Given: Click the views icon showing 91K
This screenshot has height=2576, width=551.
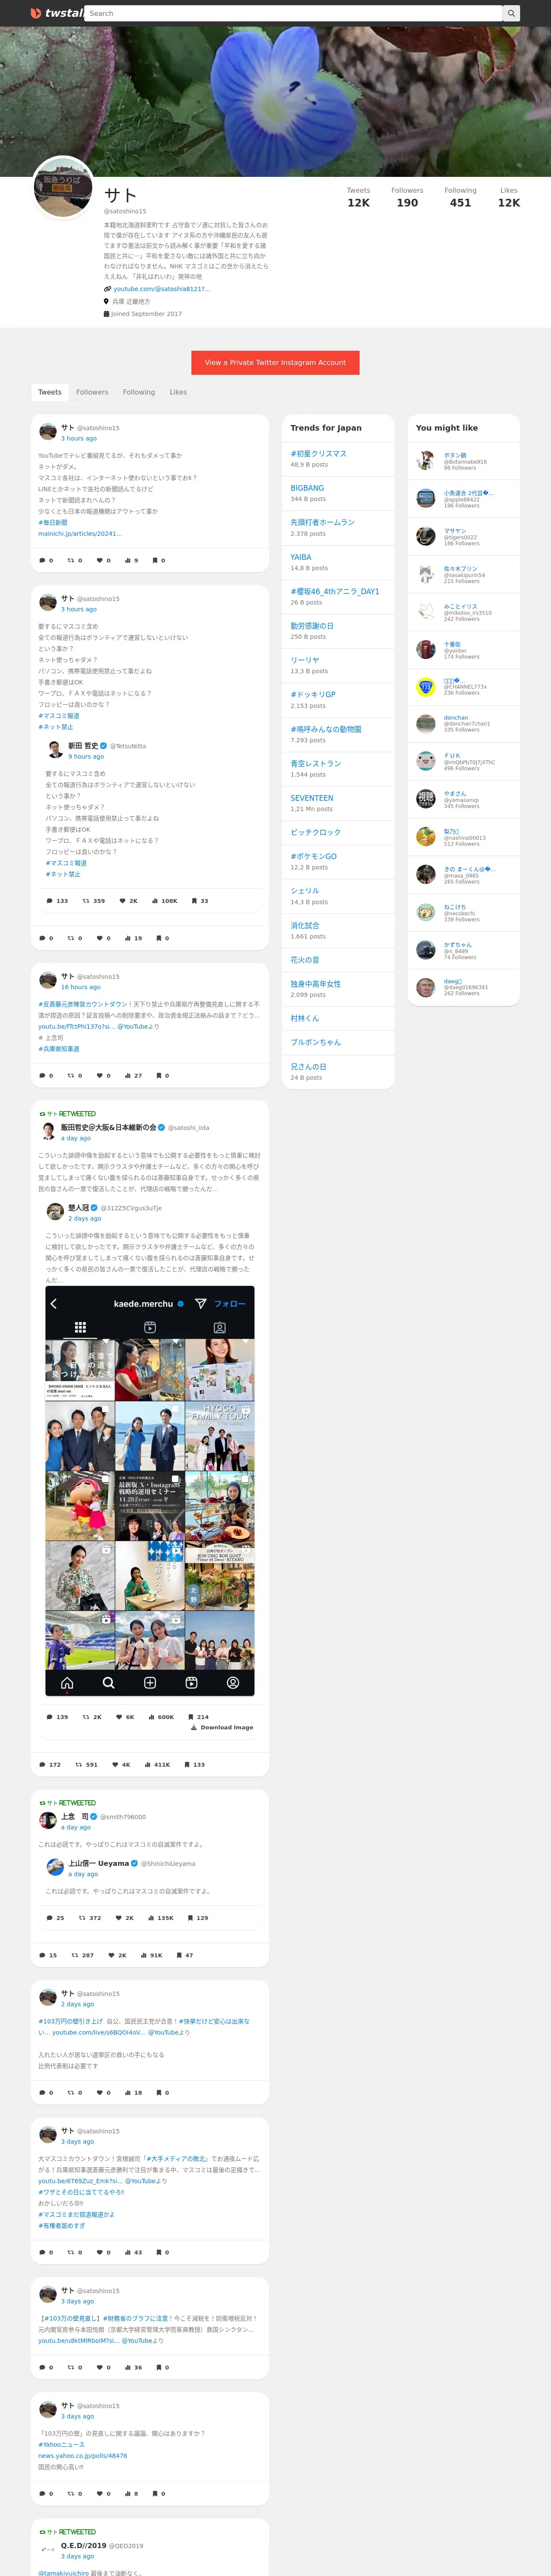Looking at the screenshot, I should [145, 1955].
